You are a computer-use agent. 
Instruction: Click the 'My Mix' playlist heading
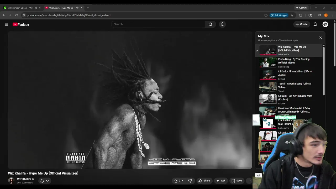pyautogui.click(x=264, y=36)
